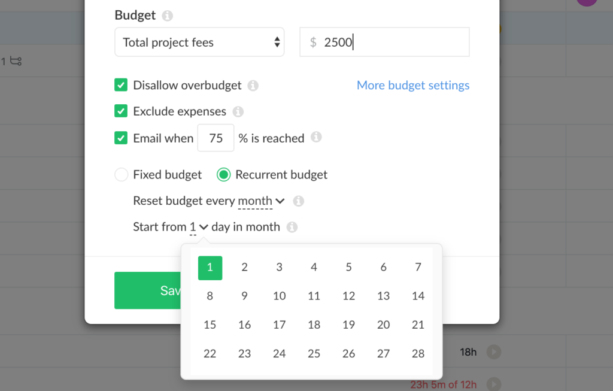Screen dimensions: 613x391
Task: Disable Exclude expenses
Action: 121,111
